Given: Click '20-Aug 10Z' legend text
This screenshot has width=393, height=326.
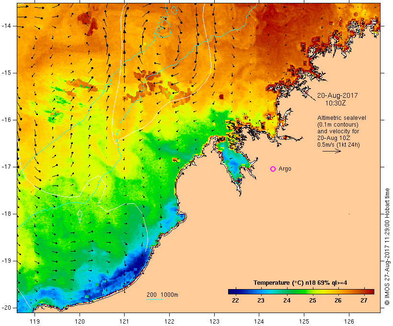Looking at the screenshot, I should click(x=334, y=138).
